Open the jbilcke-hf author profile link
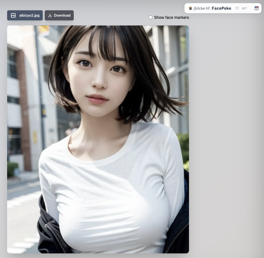This screenshot has width=264, height=258. pos(201,8)
